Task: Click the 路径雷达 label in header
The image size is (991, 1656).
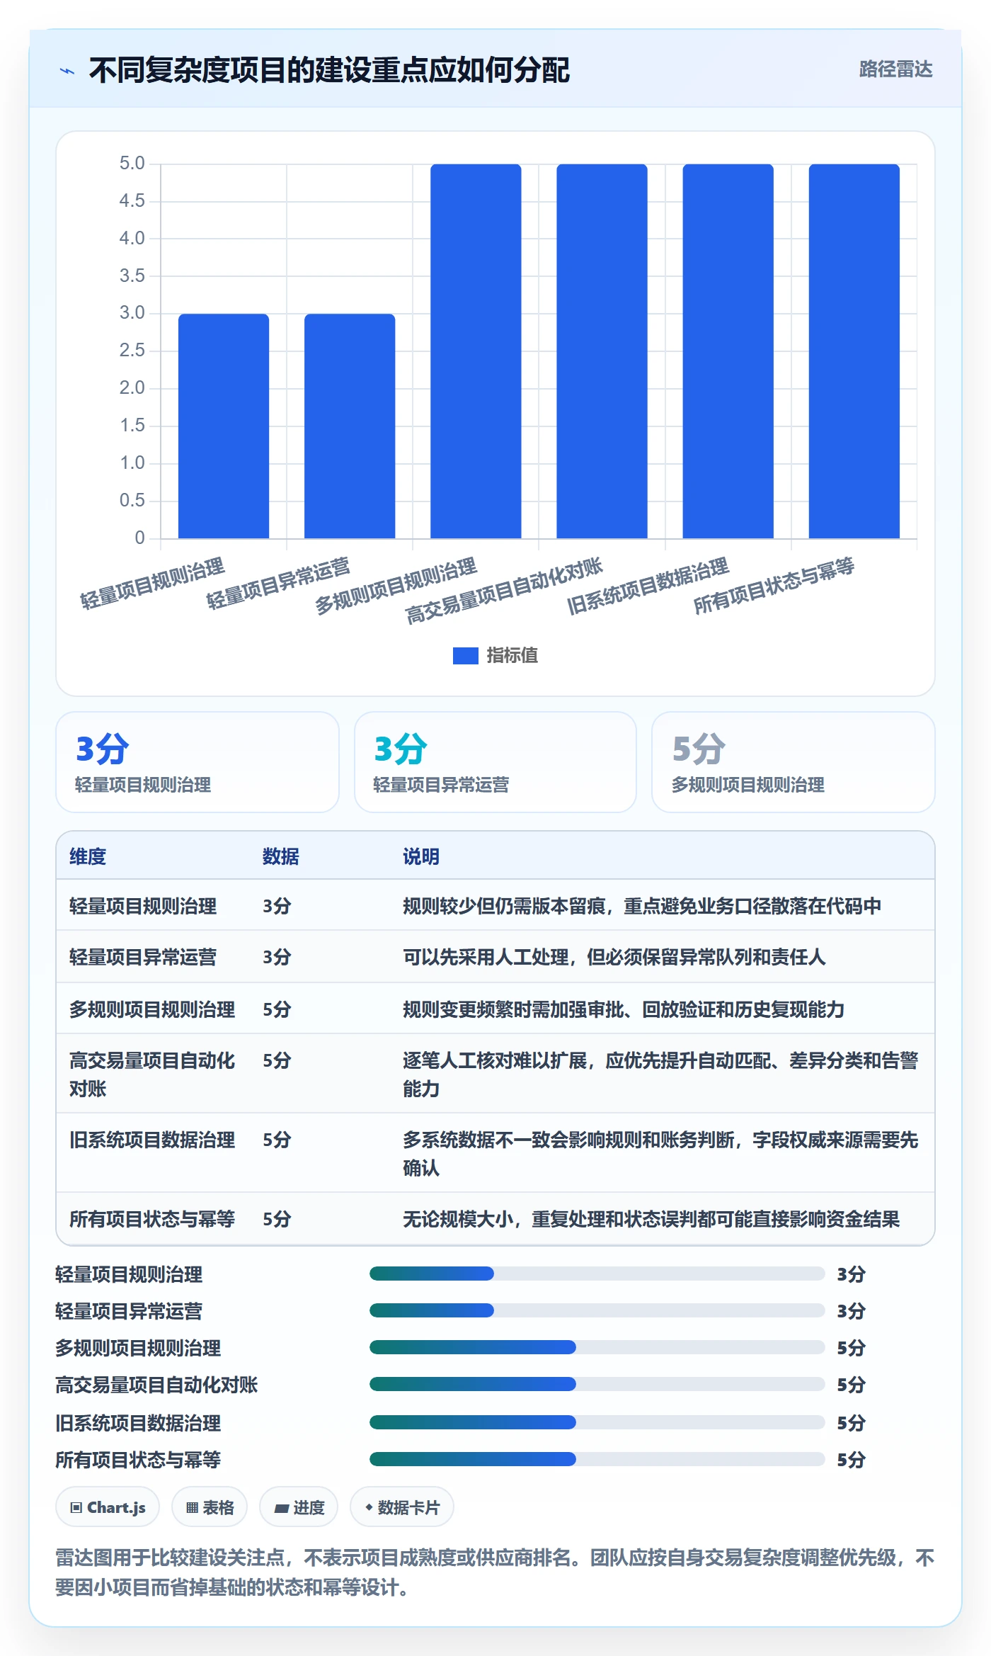Action: pyautogui.click(x=895, y=69)
